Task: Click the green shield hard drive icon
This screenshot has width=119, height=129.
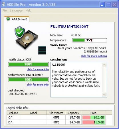Action: [x=26, y=38]
